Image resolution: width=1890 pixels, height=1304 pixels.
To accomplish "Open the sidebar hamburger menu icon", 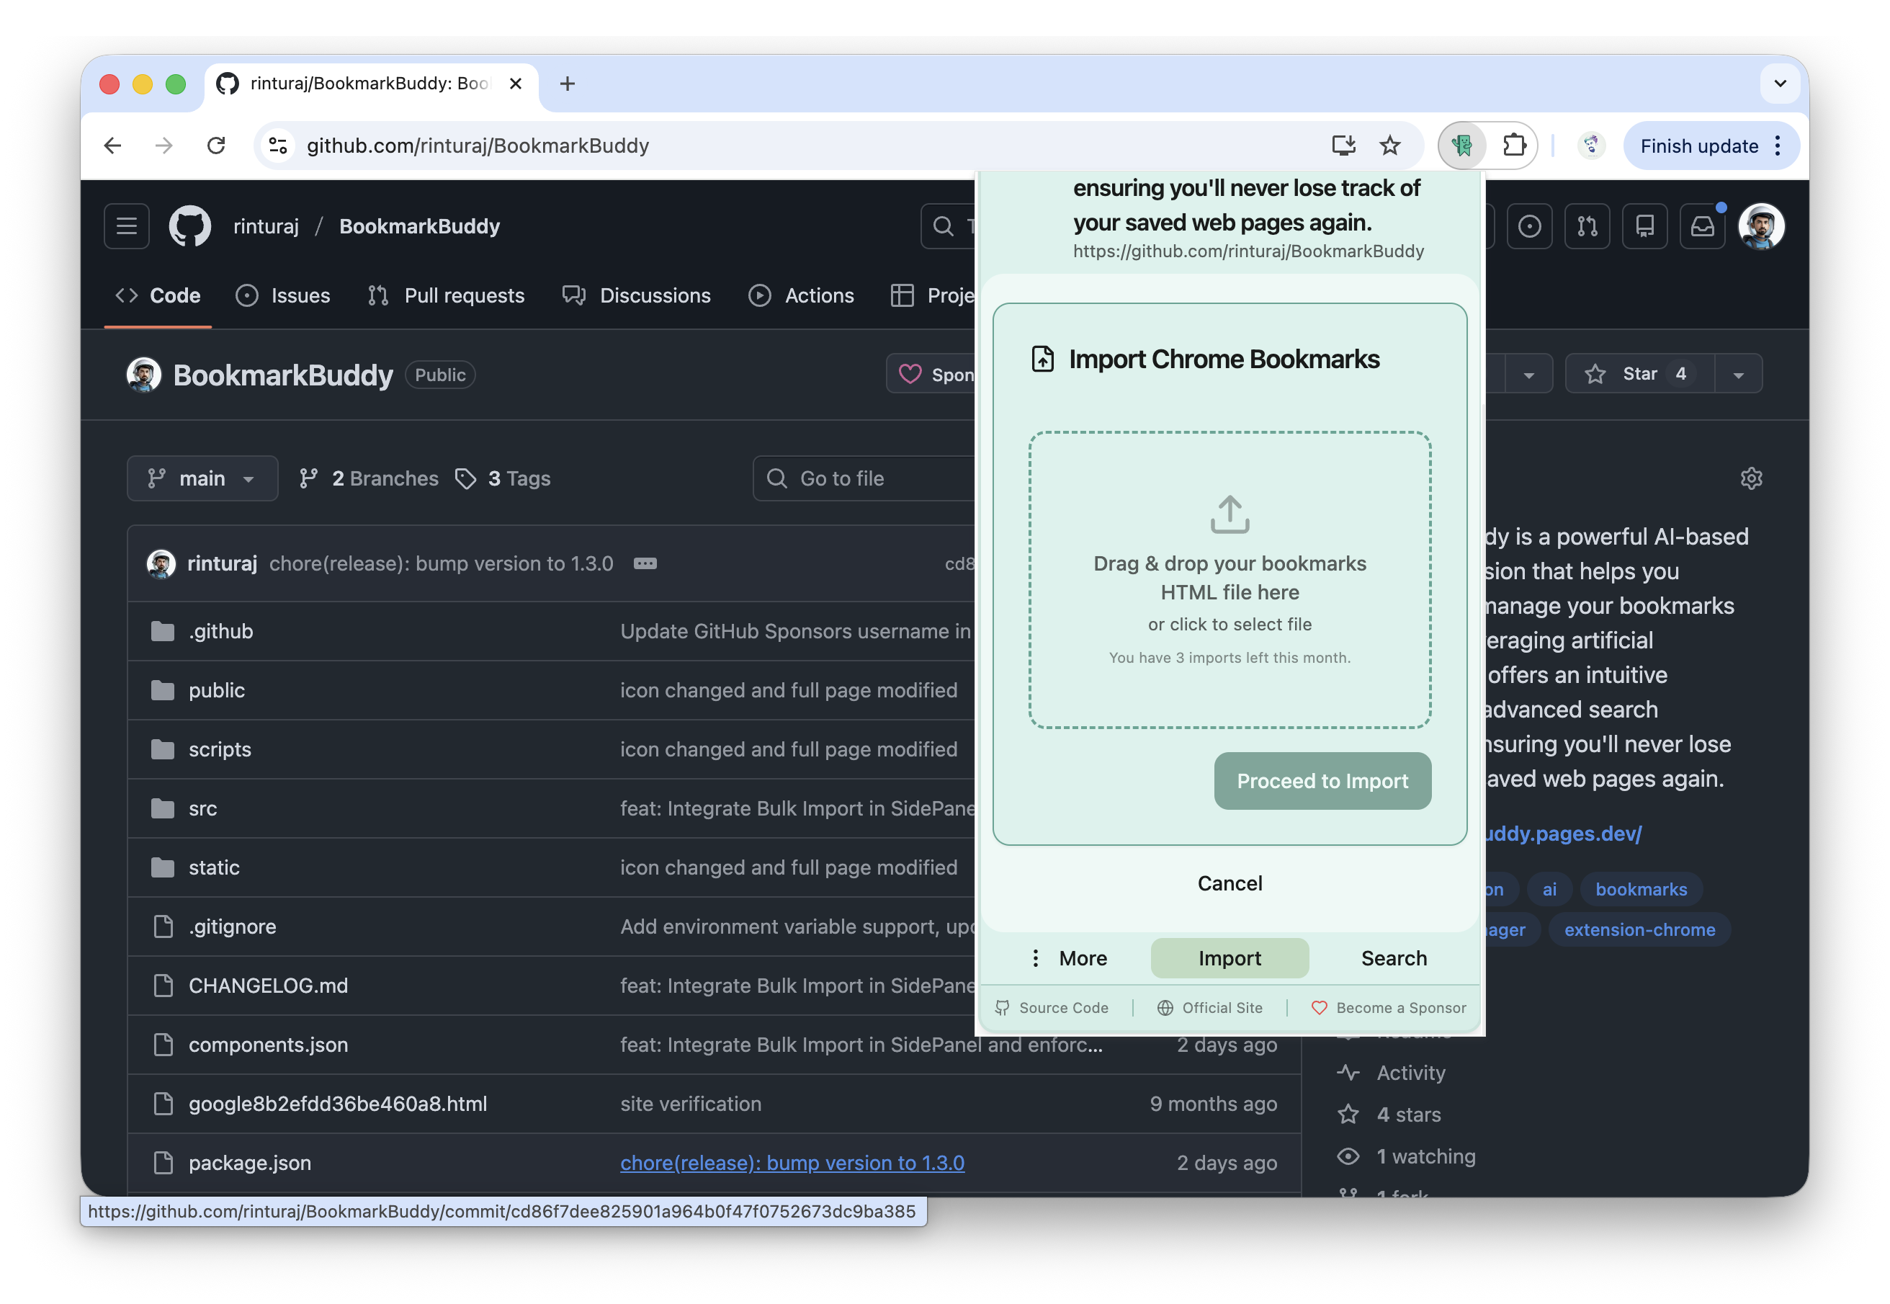I will point(127,226).
